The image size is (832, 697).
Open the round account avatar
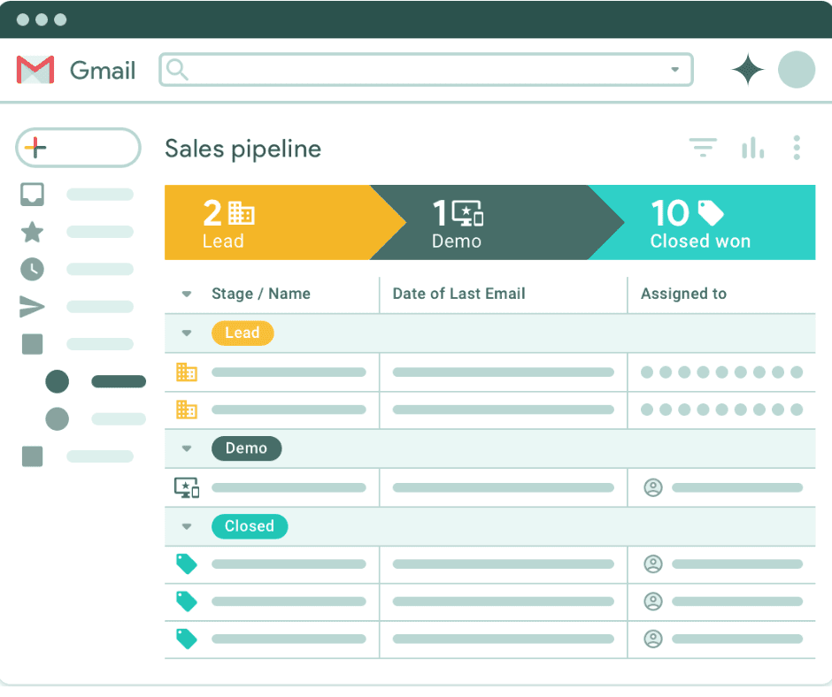pyautogui.click(x=797, y=70)
